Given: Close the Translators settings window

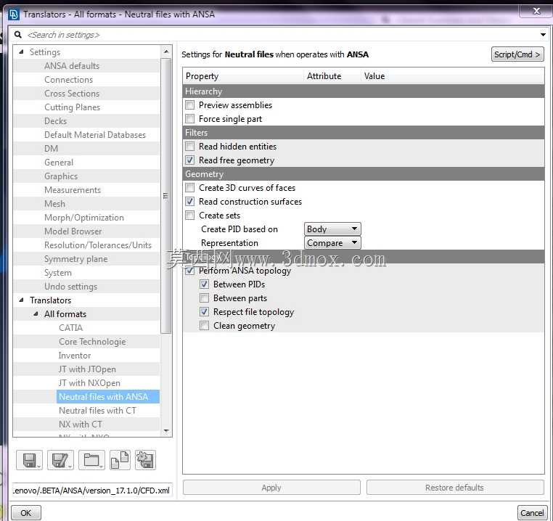Looking at the screenshot, I should pyautogui.click(x=536, y=11).
